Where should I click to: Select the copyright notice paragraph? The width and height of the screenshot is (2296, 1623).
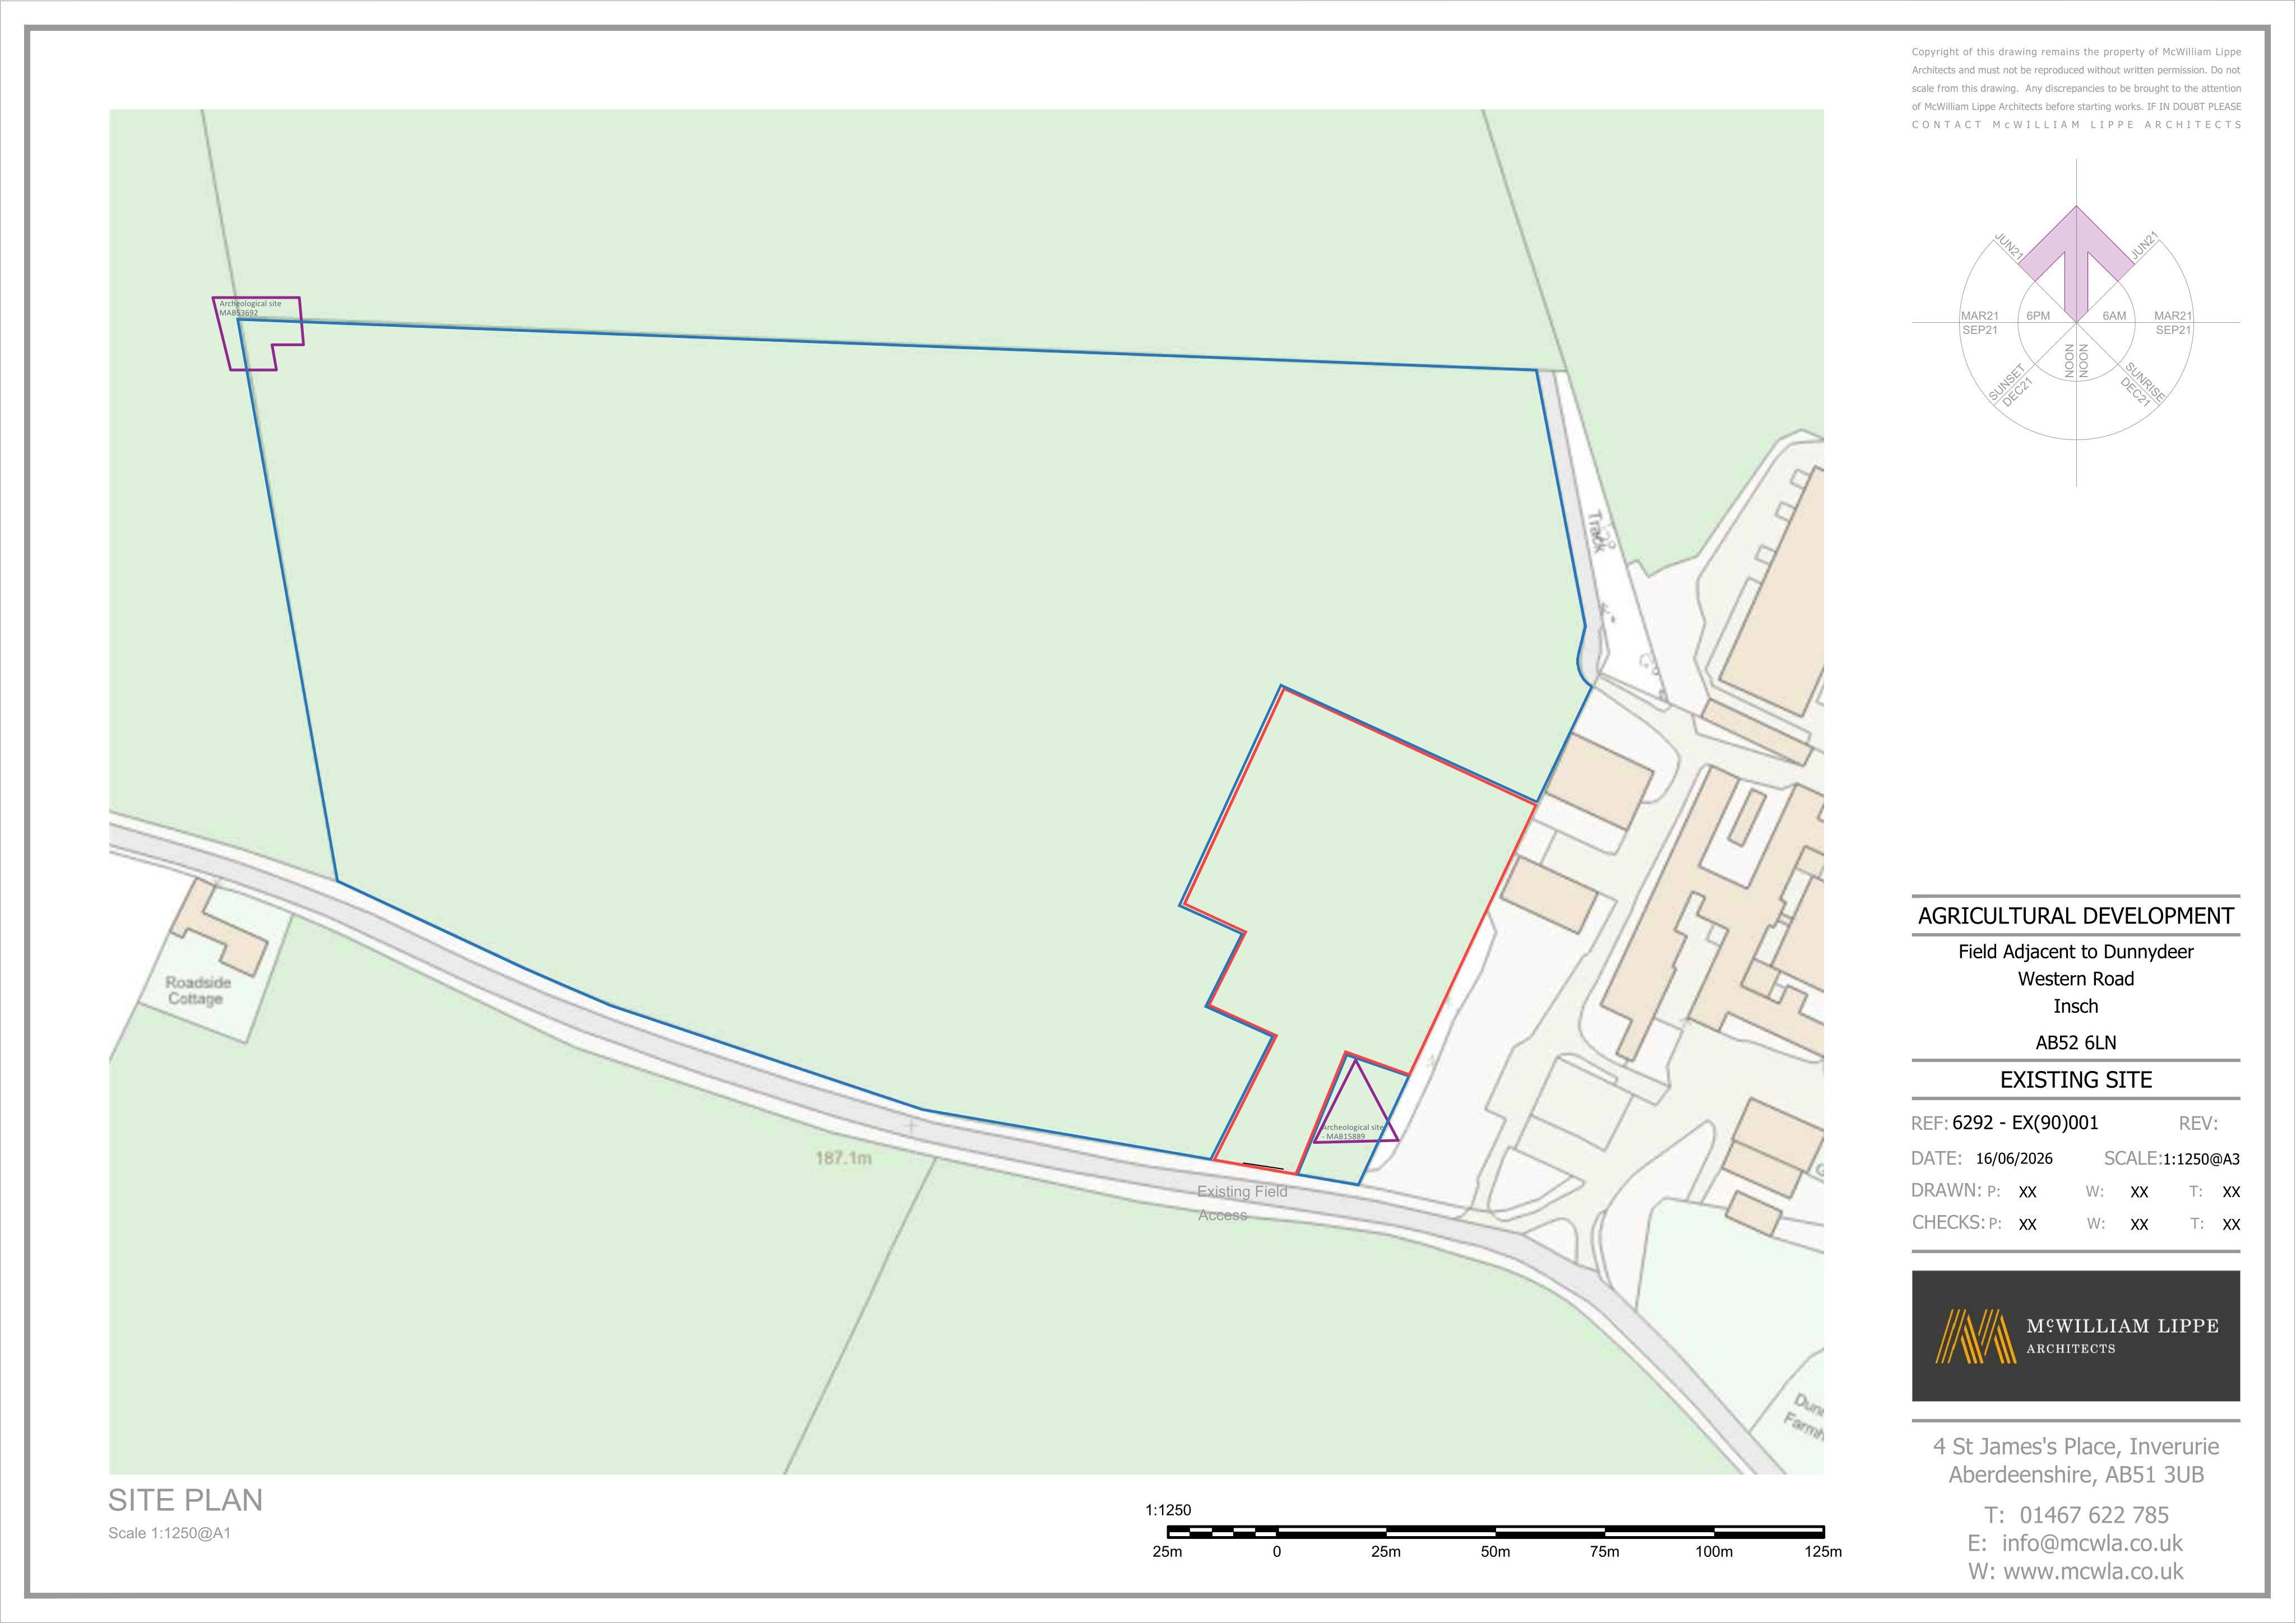[x=2076, y=88]
